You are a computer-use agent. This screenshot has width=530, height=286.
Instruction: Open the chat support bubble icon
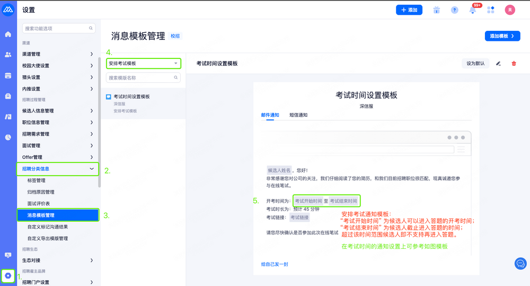(520, 264)
